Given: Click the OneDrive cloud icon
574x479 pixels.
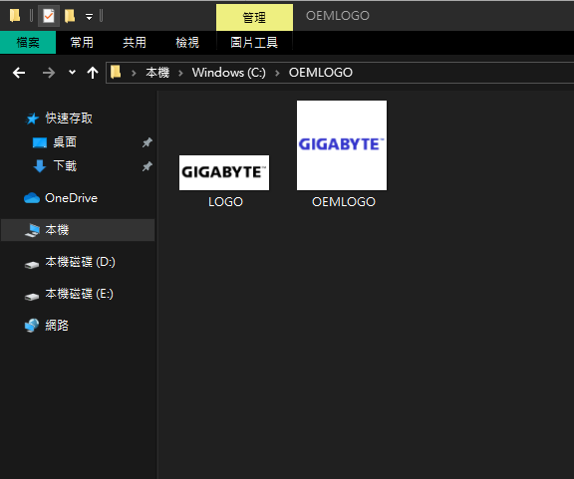Looking at the screenshot, I should point(32,198).
